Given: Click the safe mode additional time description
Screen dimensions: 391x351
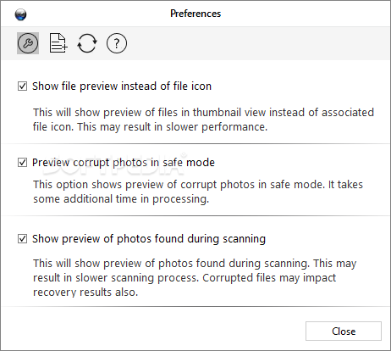Looking at the screenshot, I should click(198, 192).
